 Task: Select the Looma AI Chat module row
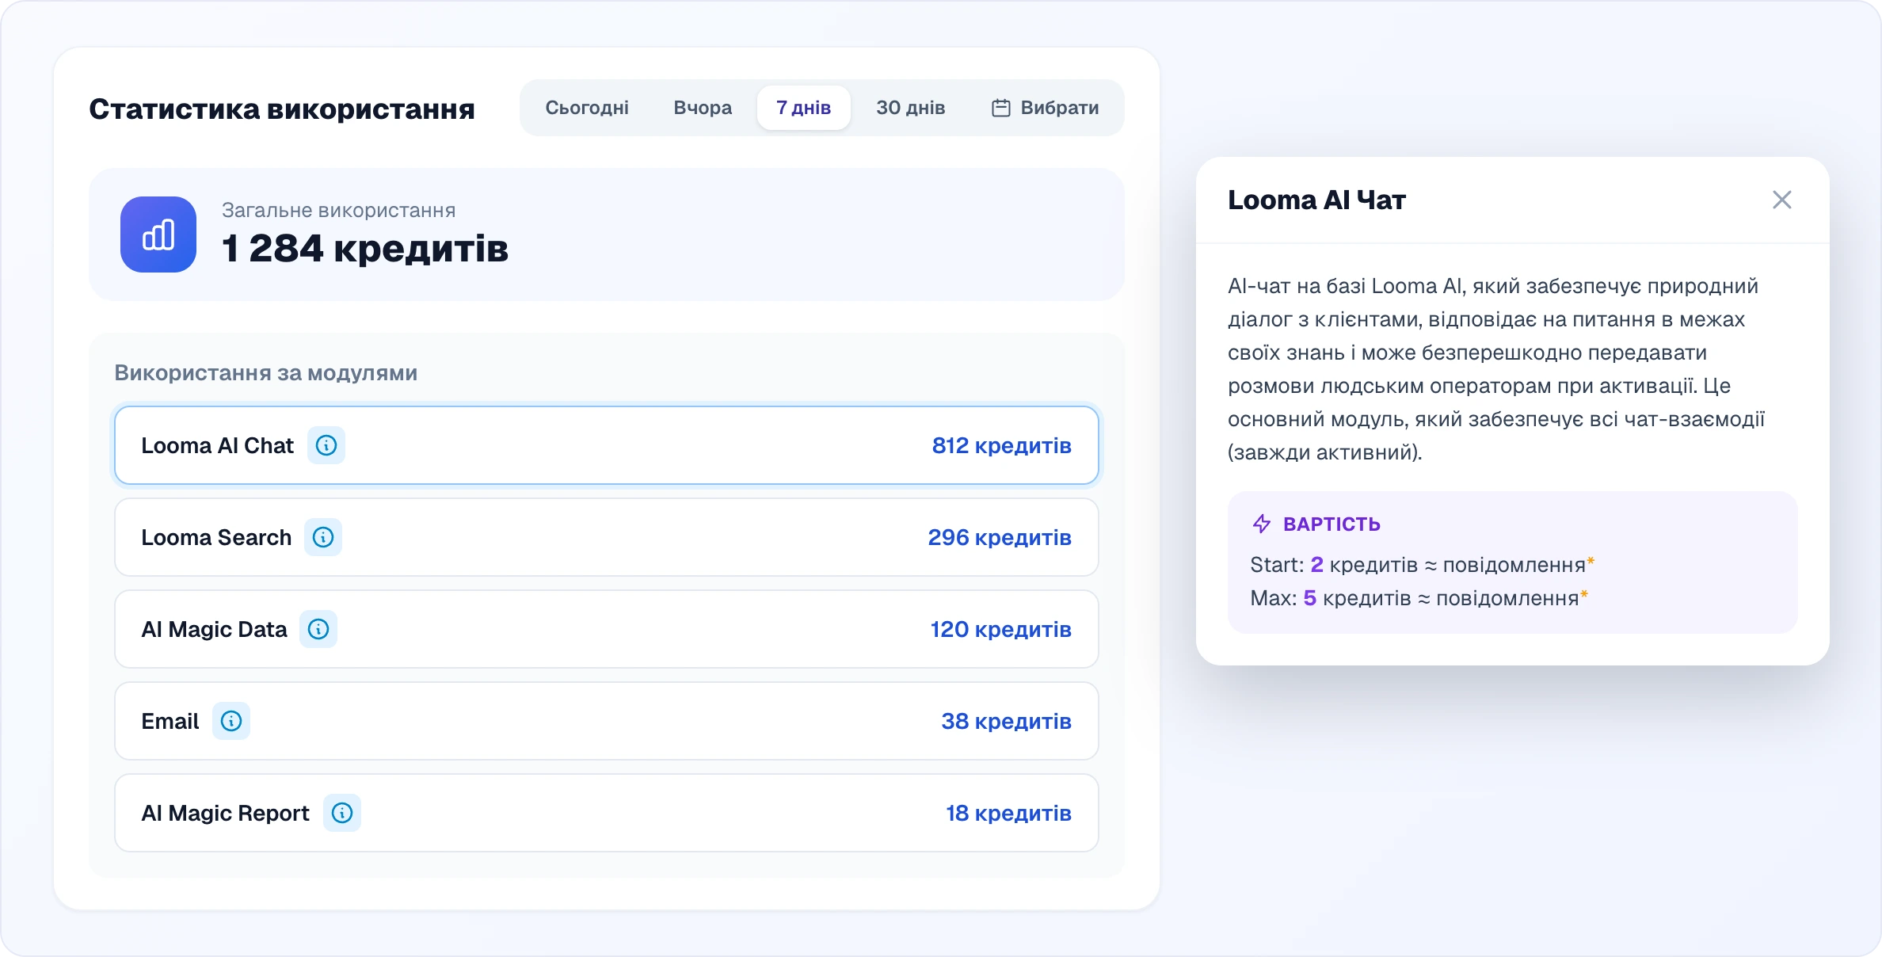click(x=607, y=445)
